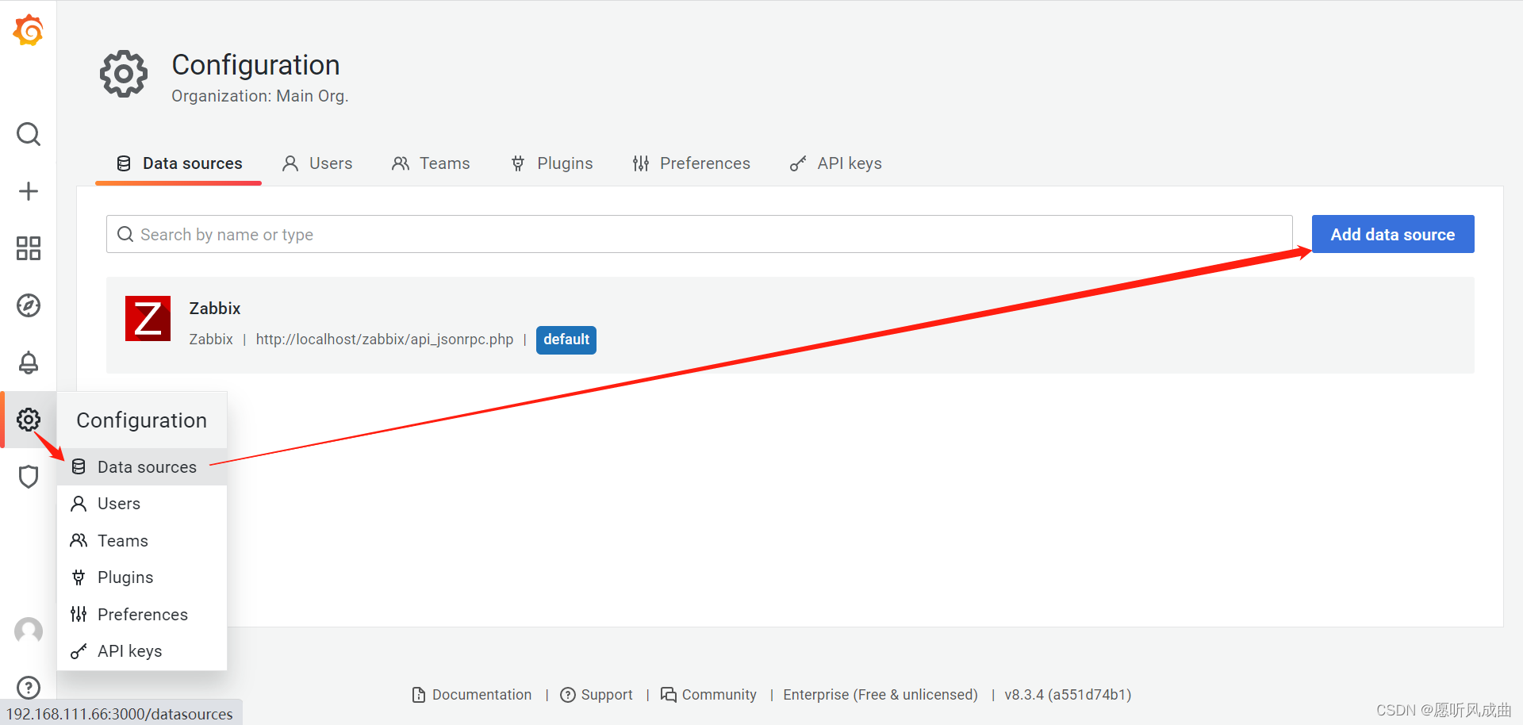This screenshot has width=1523, height=725.
Task: Click the Configuration gear icon in sidebar
Action: point(29,420)
